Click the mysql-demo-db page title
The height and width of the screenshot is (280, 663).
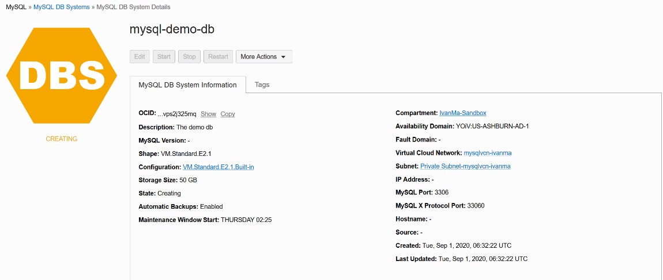pos(172,29)
